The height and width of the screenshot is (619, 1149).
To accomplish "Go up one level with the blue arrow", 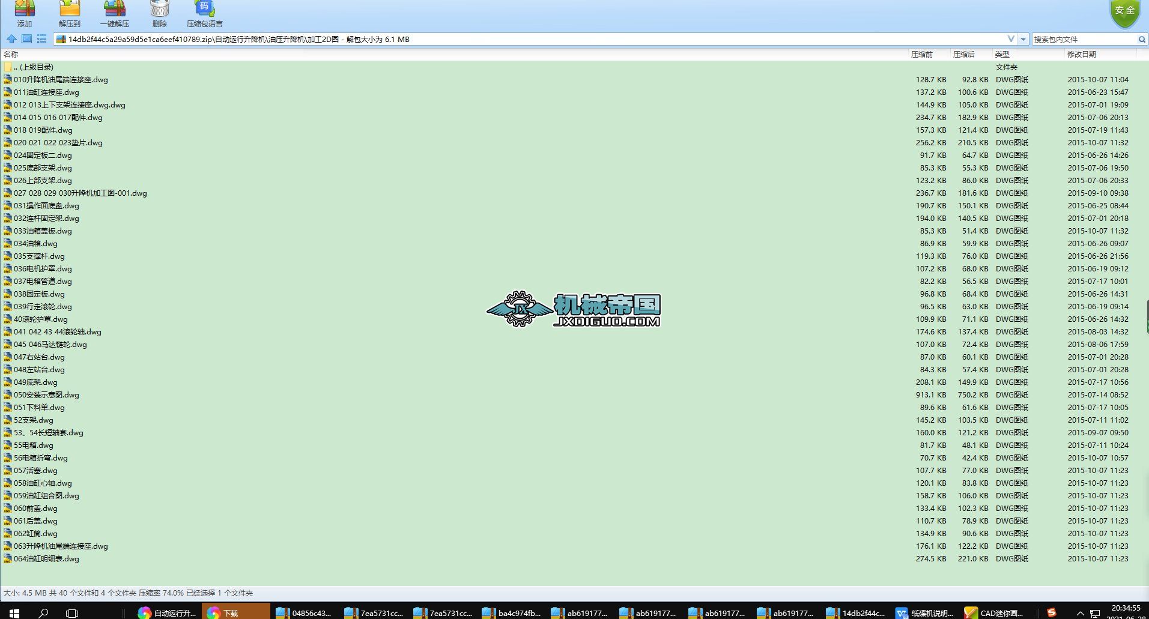I will 11,39.
